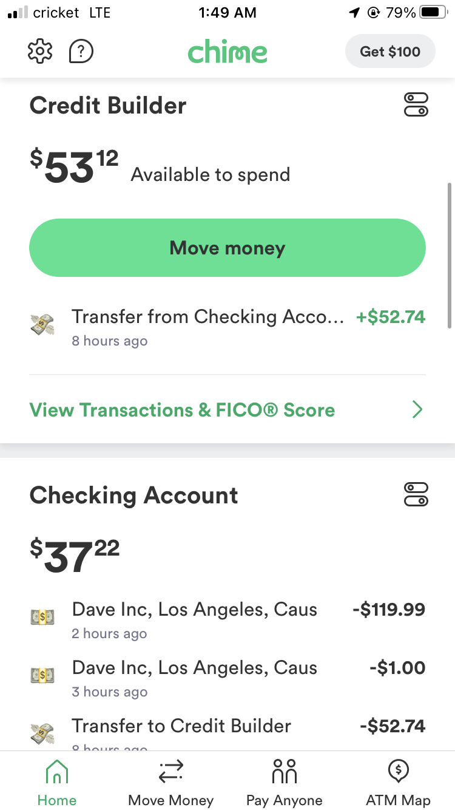Image resolution: width=455 pixels, height=810 pixels.
Task: Open Checking Account toggle settings icon
Action: coord(416,494)
